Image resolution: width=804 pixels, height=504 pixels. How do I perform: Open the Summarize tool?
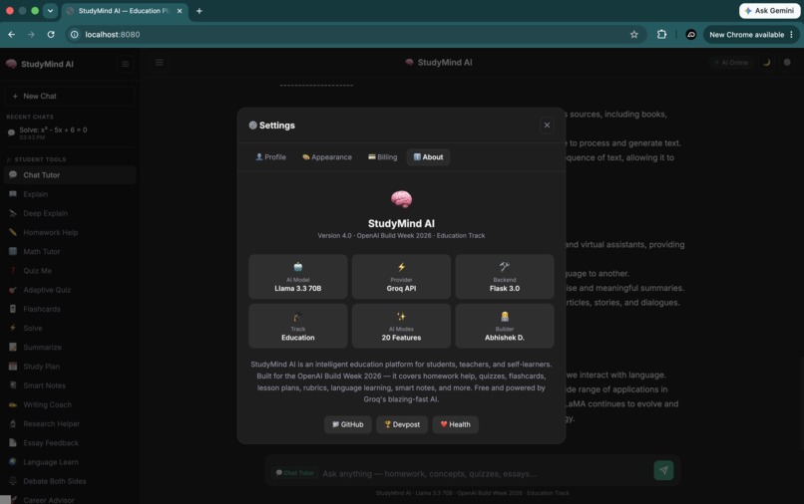69,348
